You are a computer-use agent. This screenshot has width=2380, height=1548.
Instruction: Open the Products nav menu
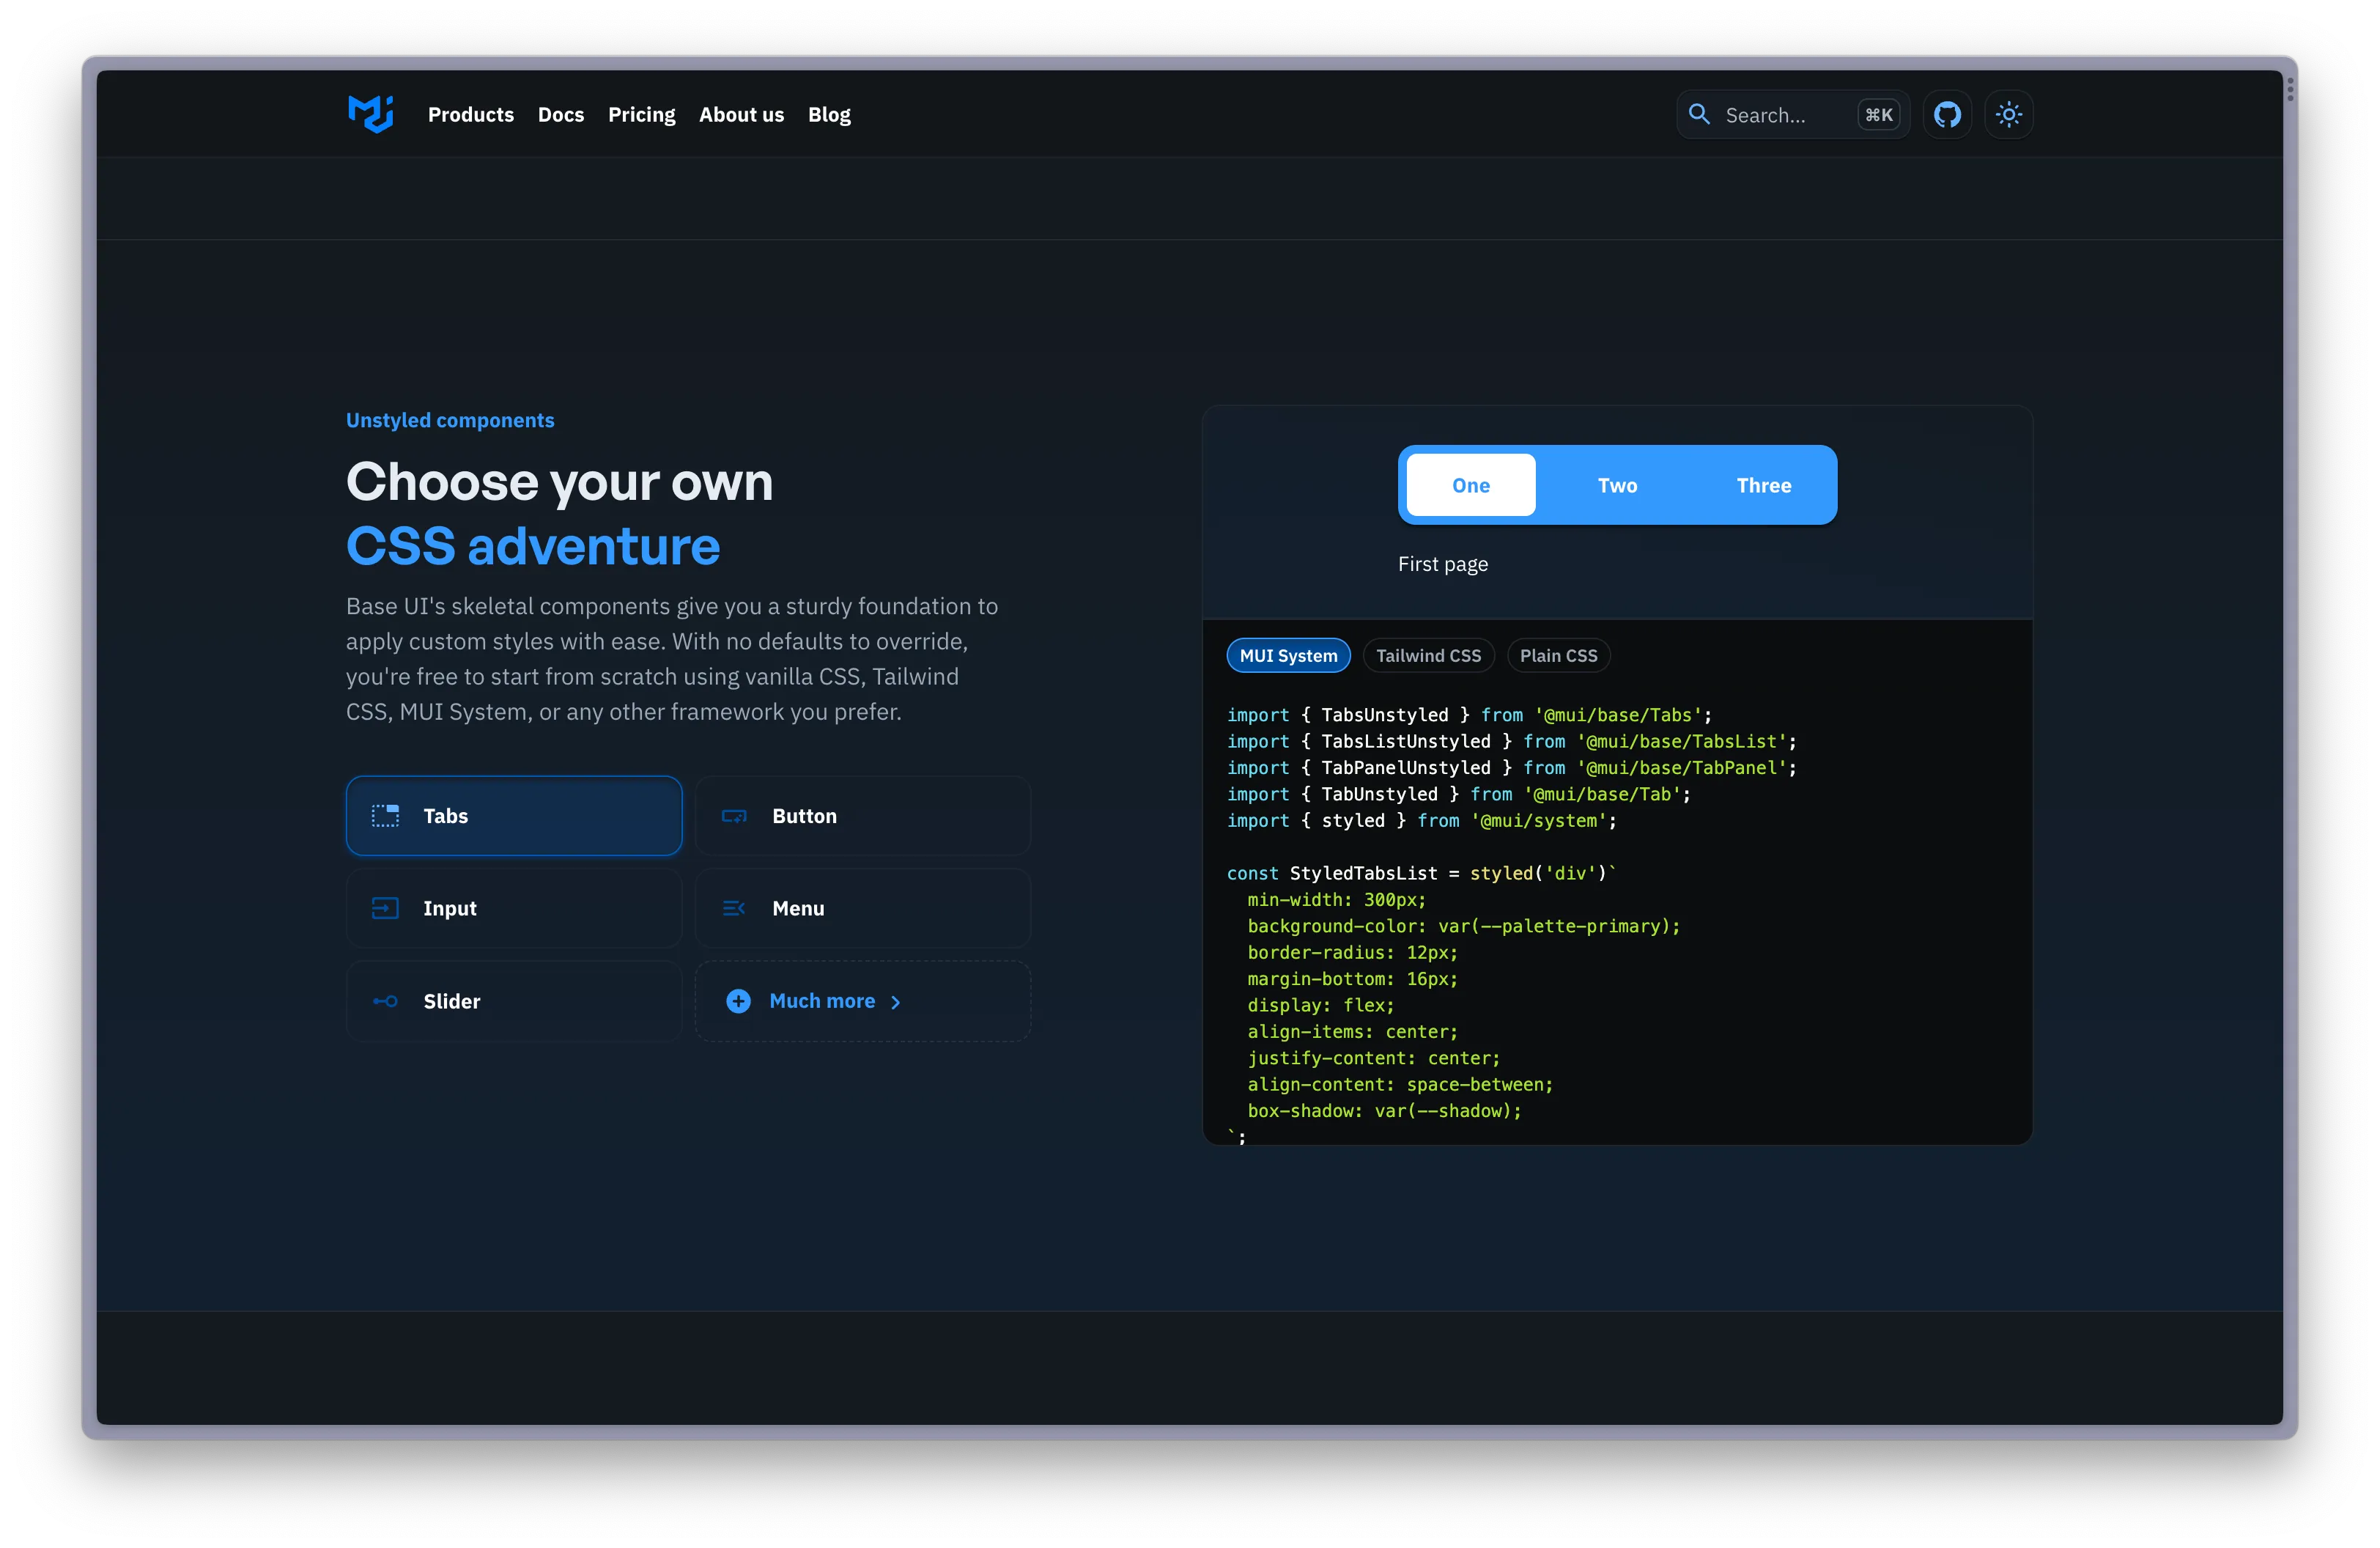point(471,115)
